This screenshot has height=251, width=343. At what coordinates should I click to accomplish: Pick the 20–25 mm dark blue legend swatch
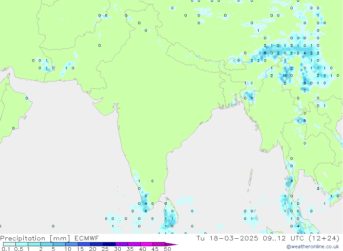pos(96,244)
